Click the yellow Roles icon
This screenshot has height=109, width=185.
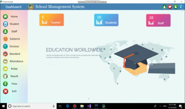(x=5, y=69)
